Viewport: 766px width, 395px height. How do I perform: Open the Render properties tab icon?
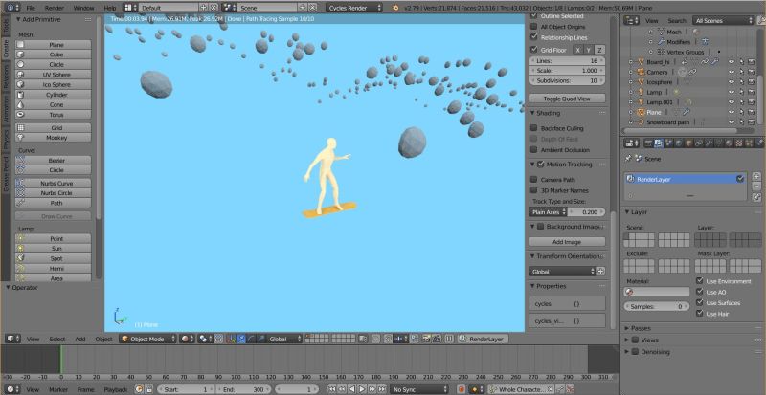tap(647, 143)
